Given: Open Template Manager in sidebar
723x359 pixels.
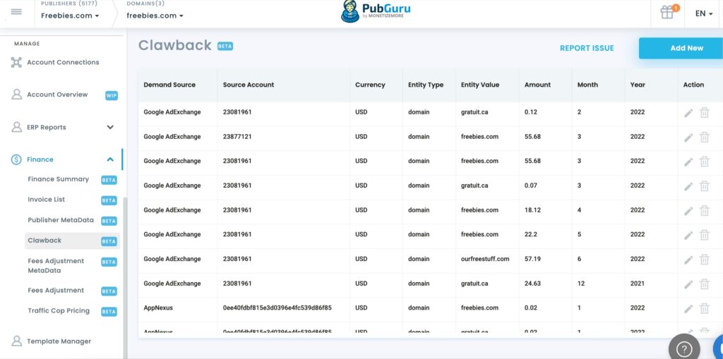Looking at the screenshot, I should 59,341.
